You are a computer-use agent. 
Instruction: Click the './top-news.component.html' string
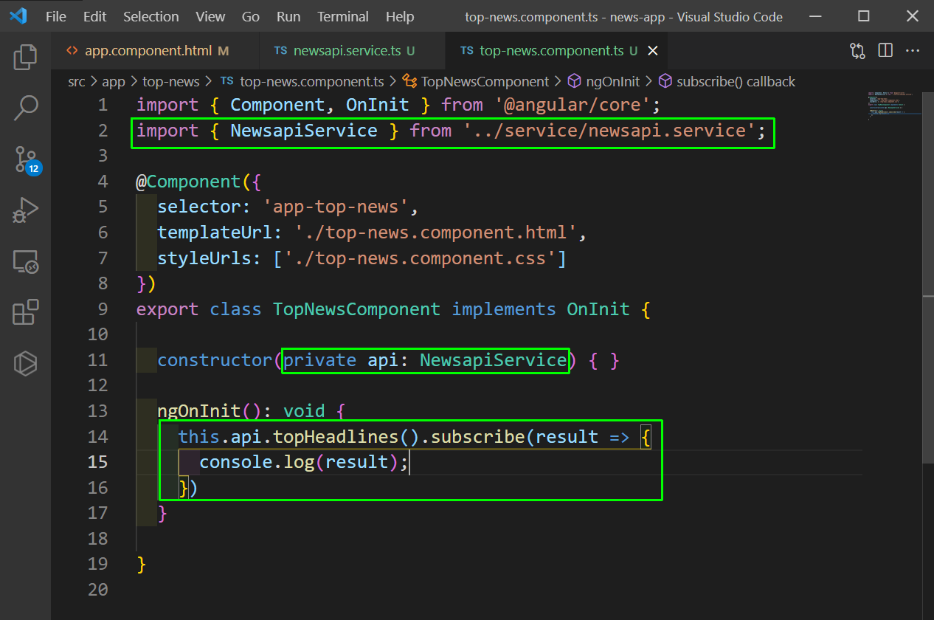(435, 232)
